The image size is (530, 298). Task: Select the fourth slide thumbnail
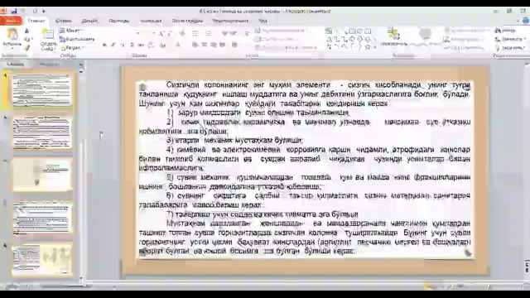41,218
